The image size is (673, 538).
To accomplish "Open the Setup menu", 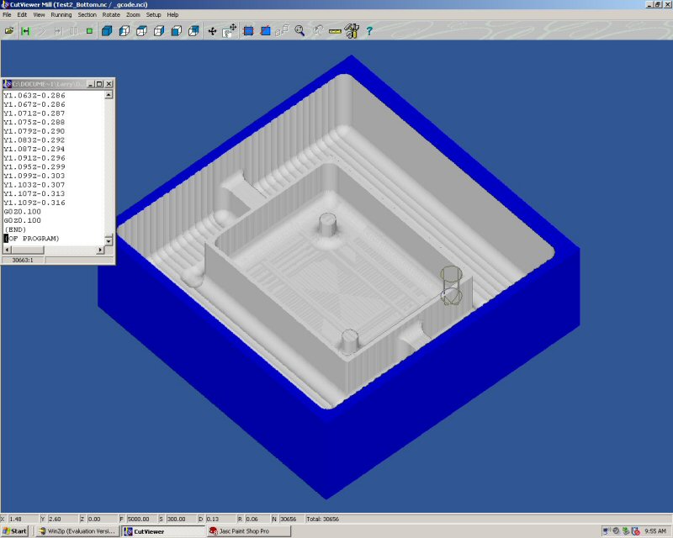I will coord(153,15).
